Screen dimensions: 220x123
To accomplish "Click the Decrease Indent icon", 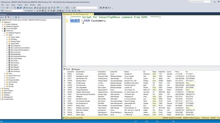I will point(73,11).
